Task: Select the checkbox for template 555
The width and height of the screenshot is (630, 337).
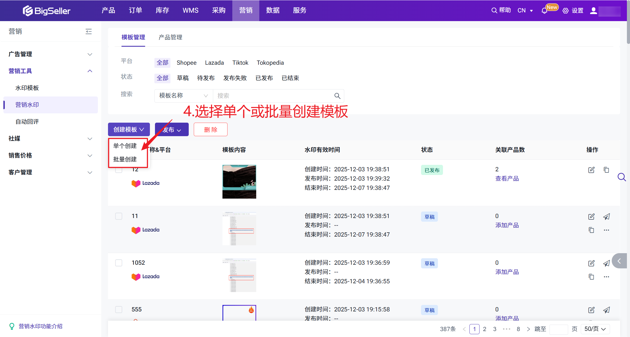Action: coord(119,309)
